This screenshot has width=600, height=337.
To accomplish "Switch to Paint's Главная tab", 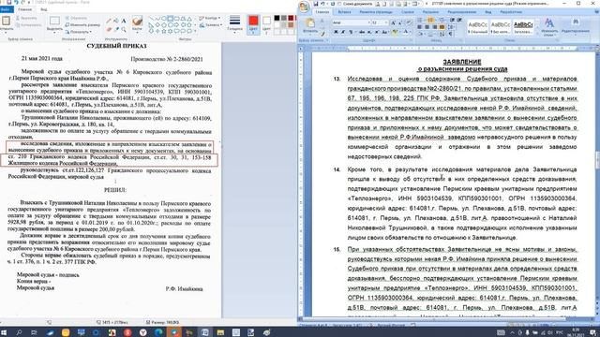I will coord(25,9).
